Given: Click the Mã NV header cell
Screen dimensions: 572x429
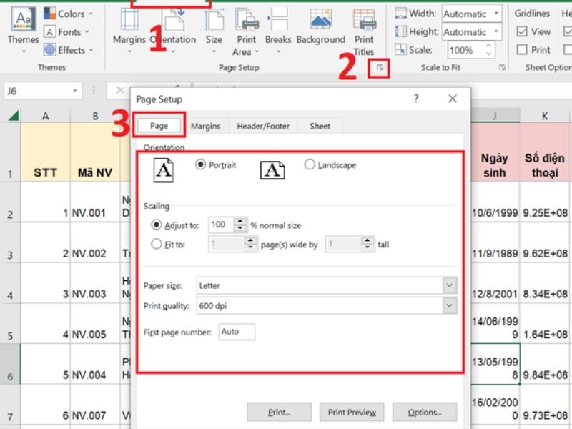Looking at the screenshot, I should point(95,152).
